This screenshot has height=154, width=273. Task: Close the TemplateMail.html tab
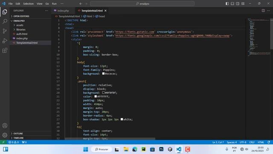click(105, 11)
